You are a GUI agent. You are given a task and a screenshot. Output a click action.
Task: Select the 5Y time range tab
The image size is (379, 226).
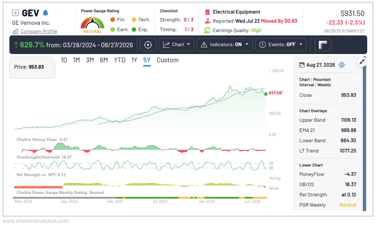pyautogui.click(x=147, y=60)
